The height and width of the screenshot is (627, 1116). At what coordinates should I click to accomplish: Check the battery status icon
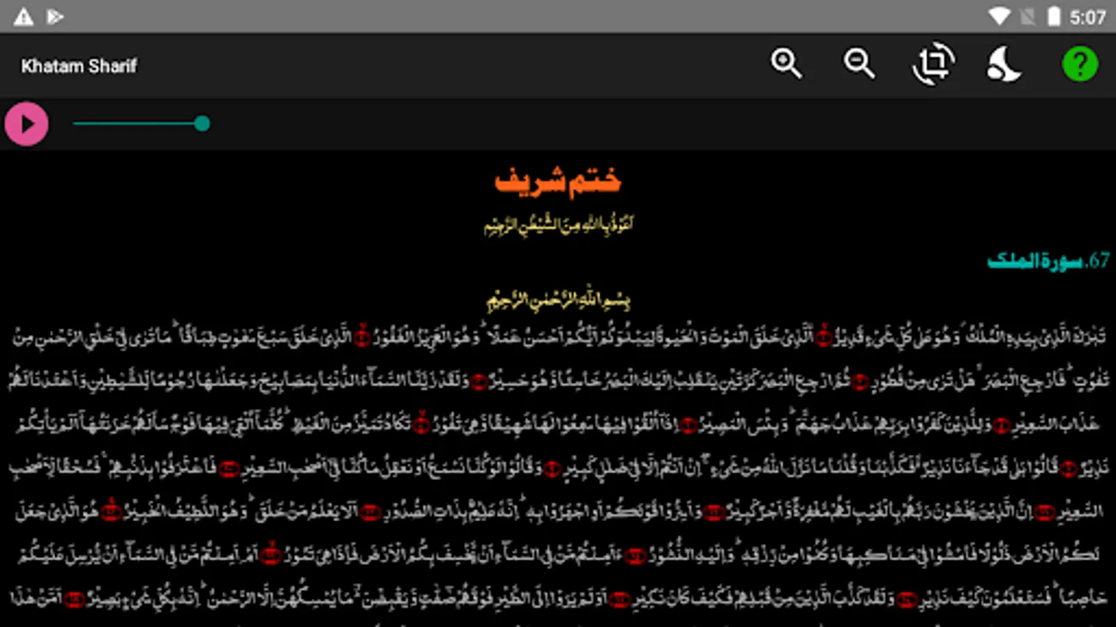point(1054,17)
